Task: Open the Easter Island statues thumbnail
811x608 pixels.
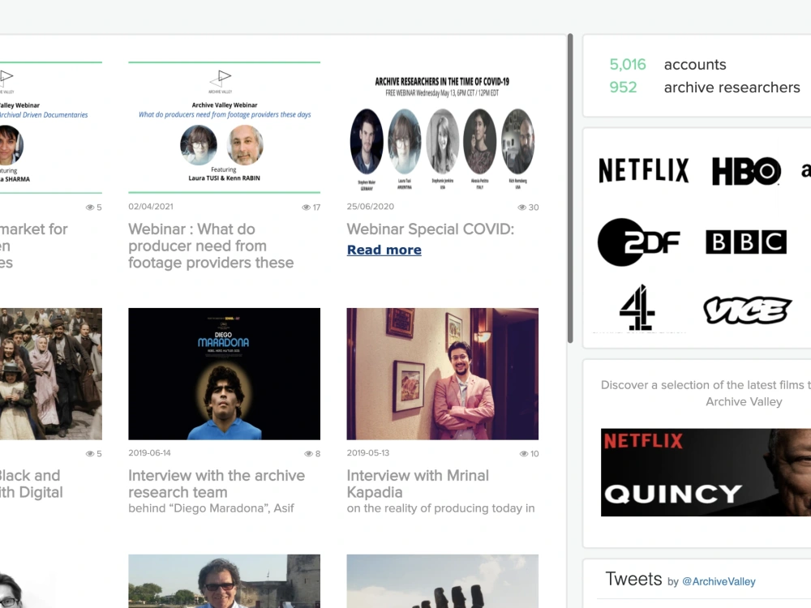Action: pyautogui.click(x=442, y=581)
